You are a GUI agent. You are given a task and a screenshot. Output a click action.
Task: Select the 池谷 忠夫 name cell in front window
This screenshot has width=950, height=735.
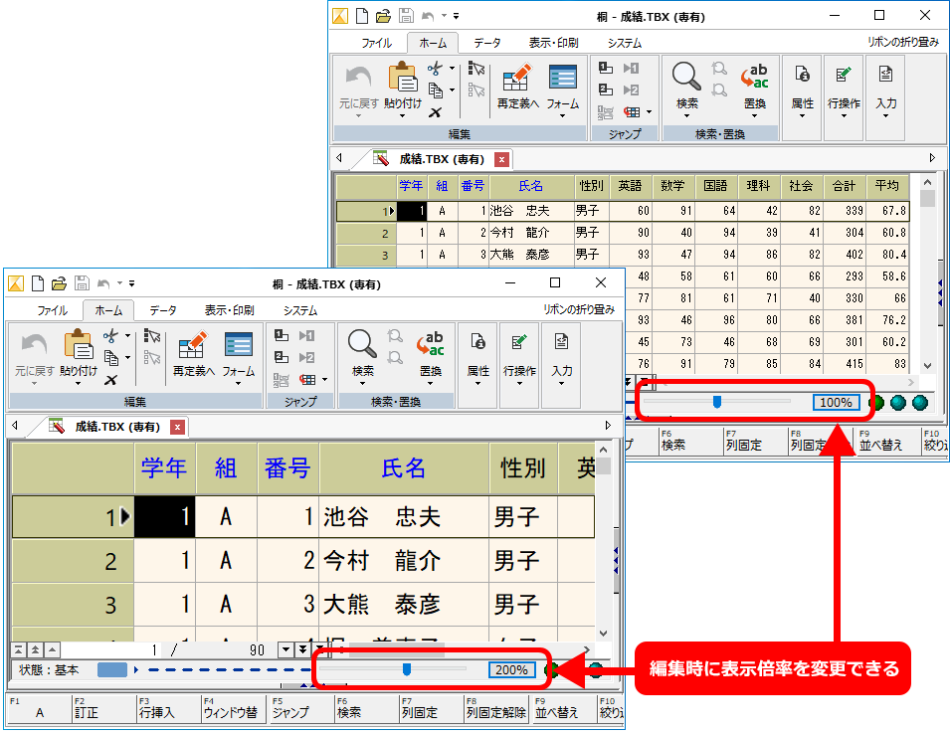(x=403, y=517)
